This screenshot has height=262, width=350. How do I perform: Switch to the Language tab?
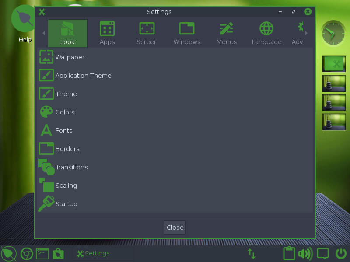[266, 33]
